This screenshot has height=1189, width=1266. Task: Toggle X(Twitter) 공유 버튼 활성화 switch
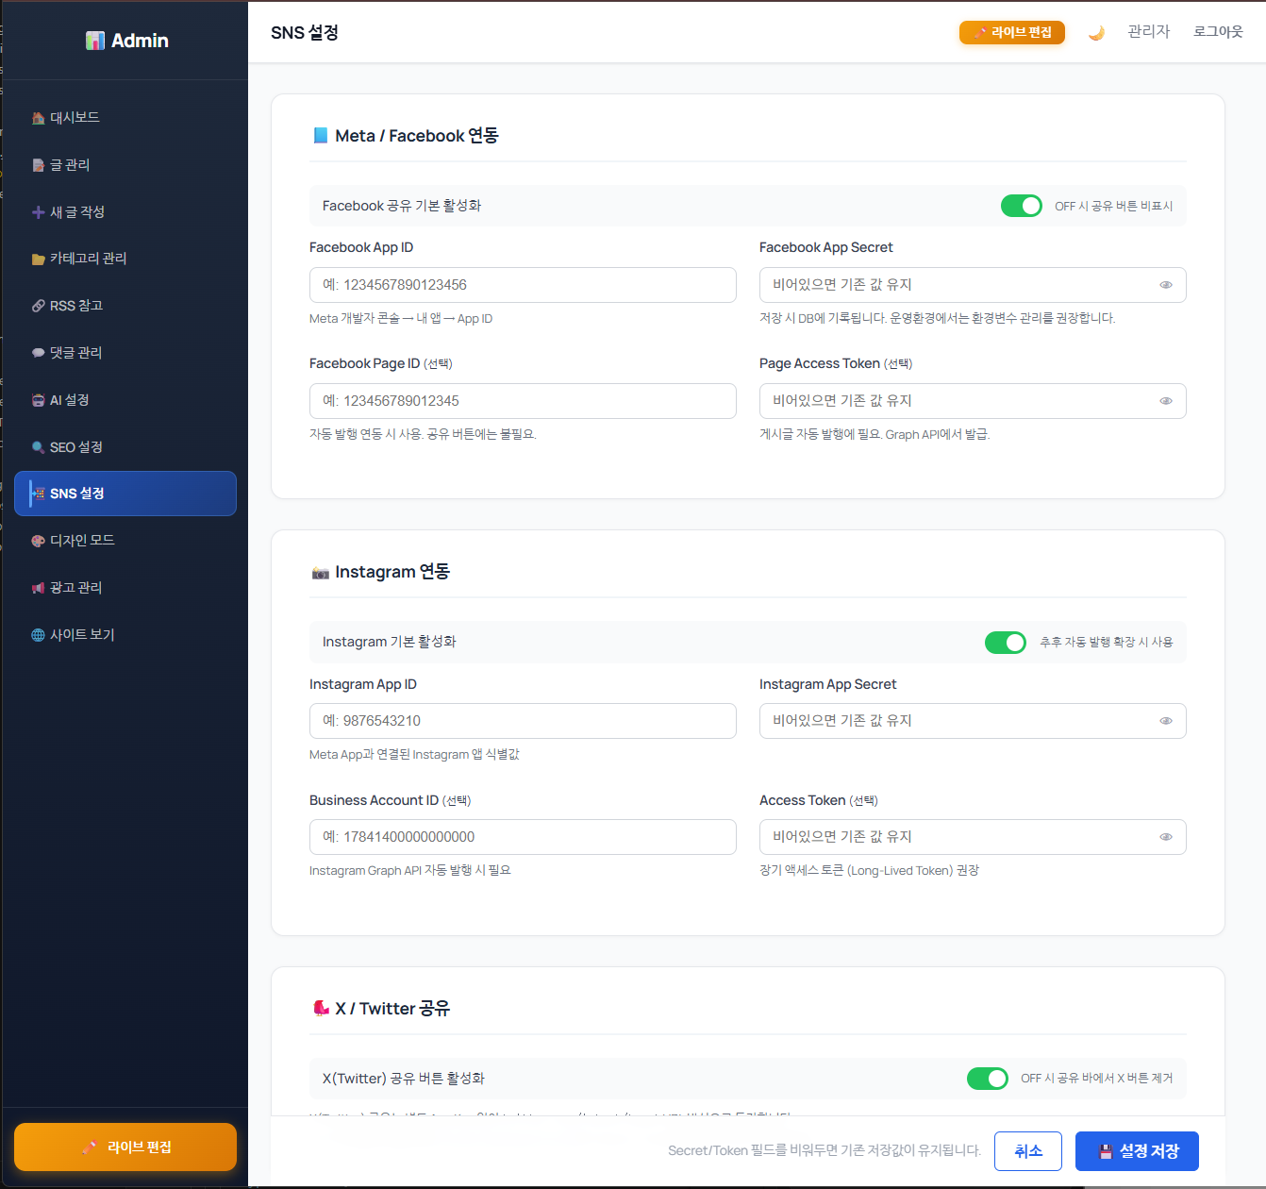pyautogui.click(x=987, y=1079)
